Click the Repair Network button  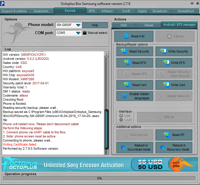point(174,96)
